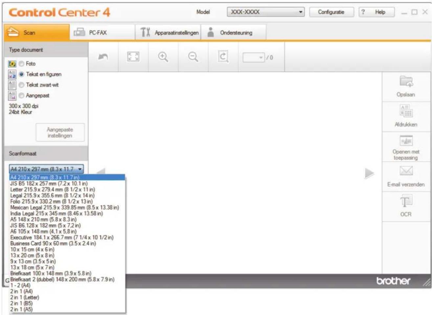Click the Opslaan save folder icon
The image size is (432, 315).
pyautogui.click(x=406, y=81)
